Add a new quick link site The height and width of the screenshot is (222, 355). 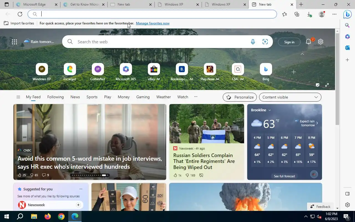[x=294, y=72]
